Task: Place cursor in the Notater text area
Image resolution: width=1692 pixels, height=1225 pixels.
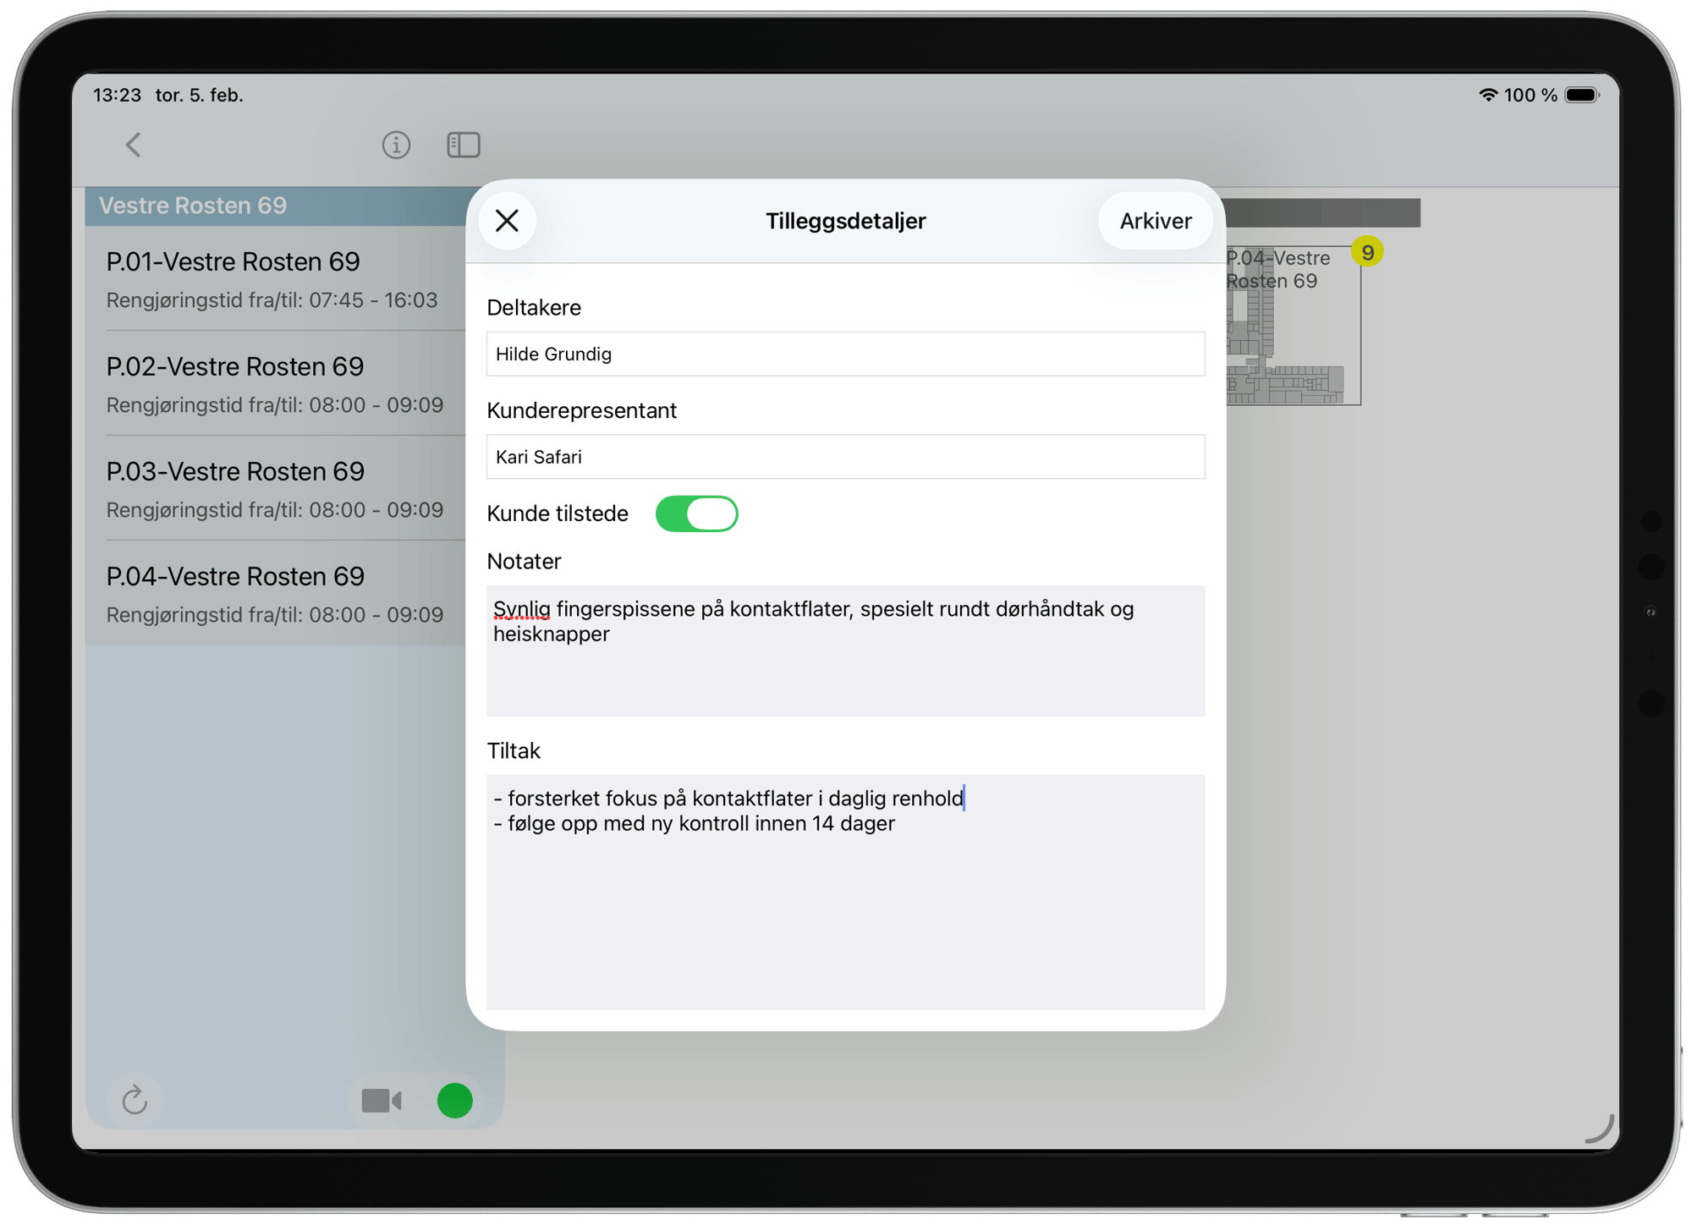Action: 845,650
